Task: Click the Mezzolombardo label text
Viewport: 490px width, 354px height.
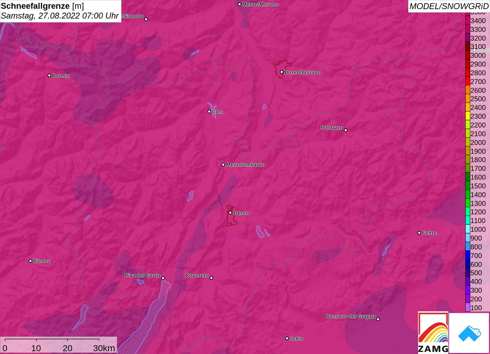Action: point(245,165)
